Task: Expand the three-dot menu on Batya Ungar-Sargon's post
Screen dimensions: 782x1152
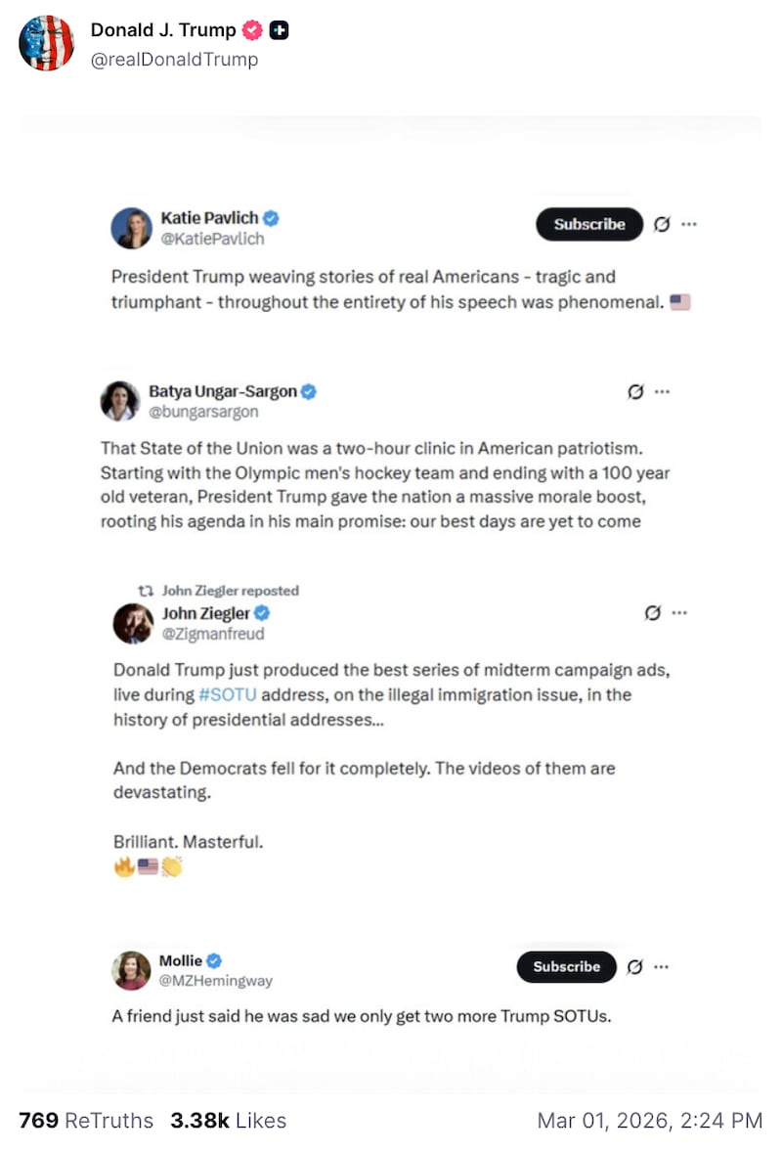Action: point(663,391)
